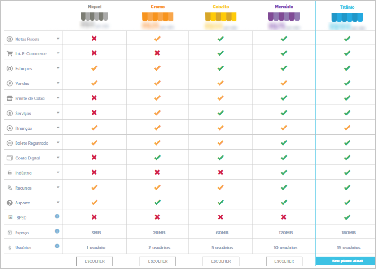This screenshot has width=376, height=269.
Task: Click Níquel's red X for Notas Fiscais
Action: pyautogui.click(x=94, y=38)
